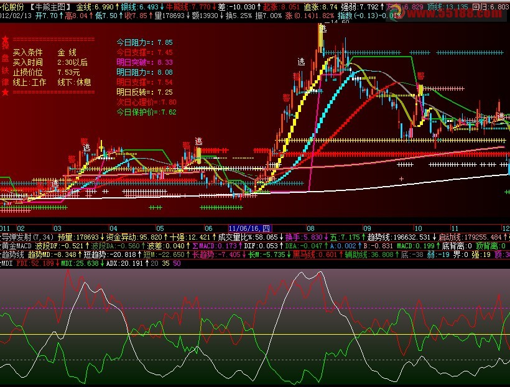Jump to month 08 on the time axis
510x387 pixels.
(310, 228)
